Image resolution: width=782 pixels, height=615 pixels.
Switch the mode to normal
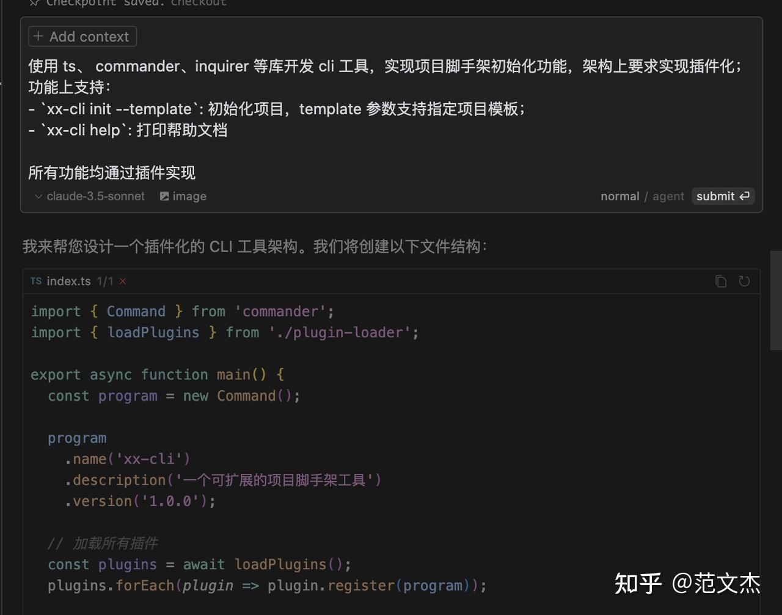tap(620, 196)
